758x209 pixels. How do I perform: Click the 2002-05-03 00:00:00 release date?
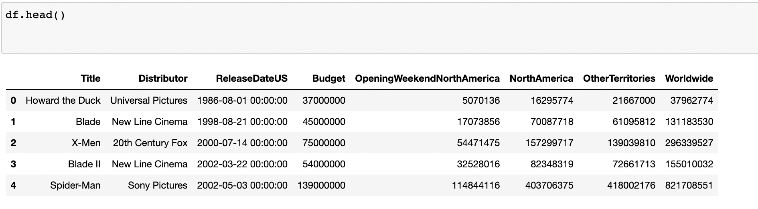point(242,185)
